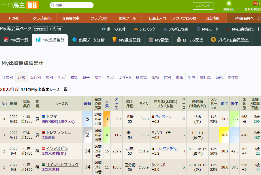This screenshot has height=175, width=261.
Task: Click the ローテ&配当 money bag icon
Action: [x=179, y=40]
